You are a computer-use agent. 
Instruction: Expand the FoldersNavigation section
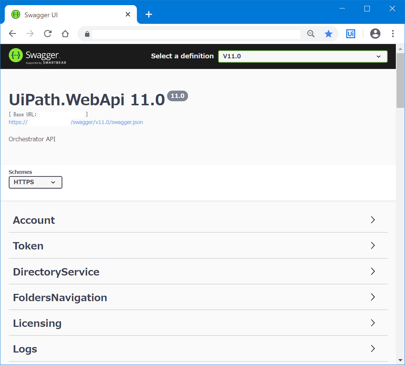click(198, 297)
